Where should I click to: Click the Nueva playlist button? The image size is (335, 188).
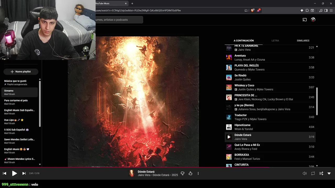tap(21, 72)
